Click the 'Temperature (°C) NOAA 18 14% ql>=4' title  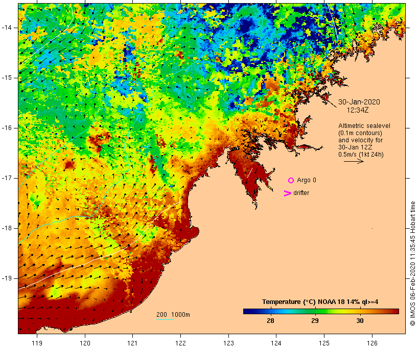coord(320,302)
